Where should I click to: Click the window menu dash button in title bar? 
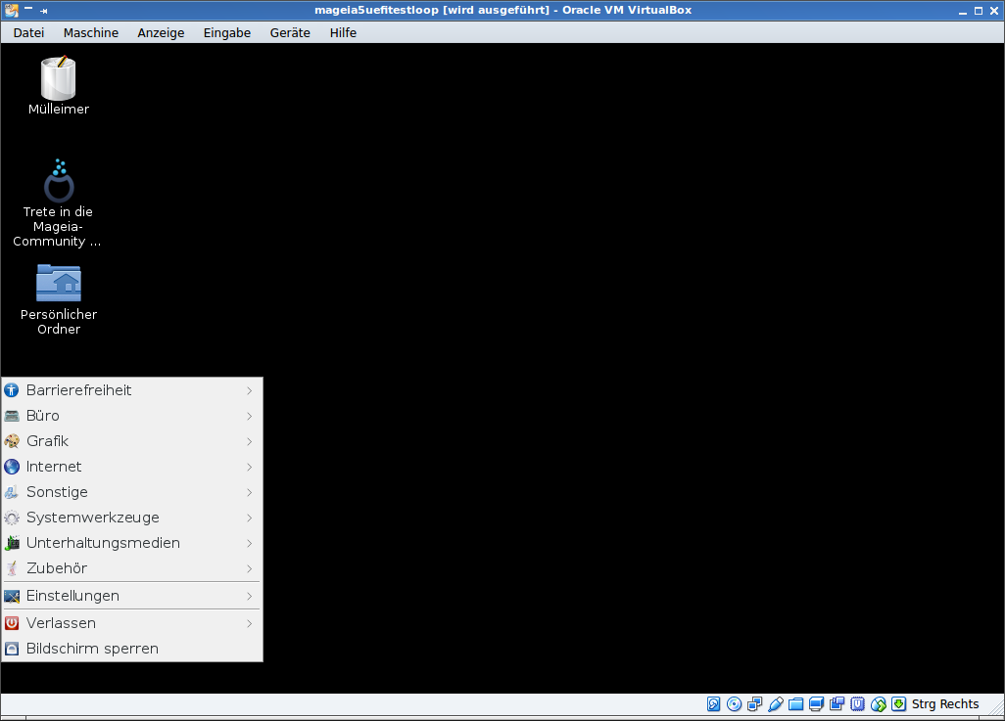28,9
